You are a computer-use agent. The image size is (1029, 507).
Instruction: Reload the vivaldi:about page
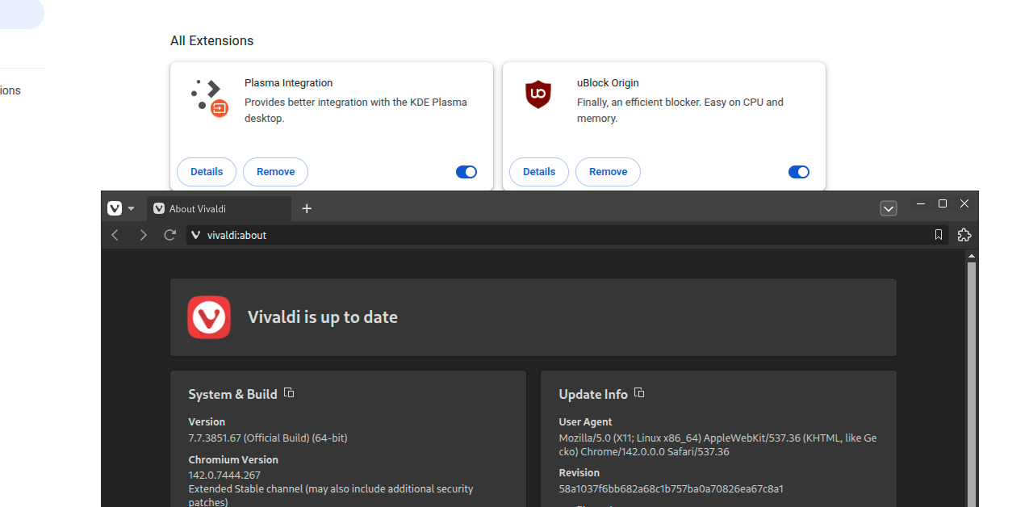(169, 235)
